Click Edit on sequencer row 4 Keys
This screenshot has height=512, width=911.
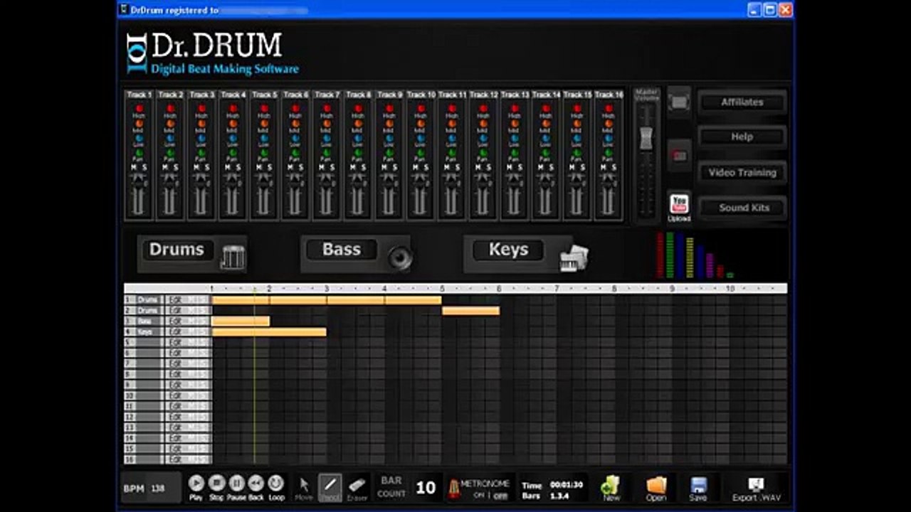coord(176,332)
